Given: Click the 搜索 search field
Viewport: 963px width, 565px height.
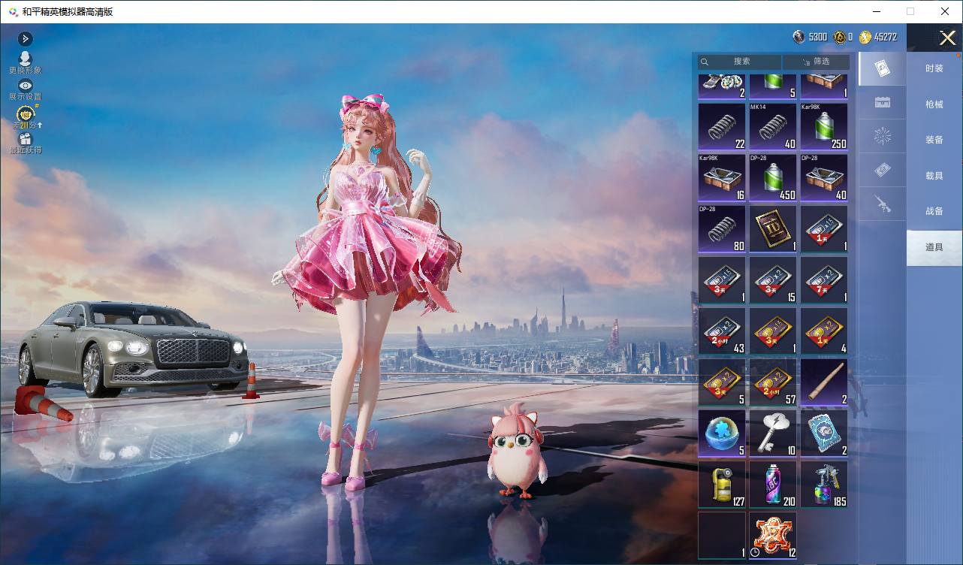Looking at the screenshot, I should pyautogui.click(x=739, y=62).
